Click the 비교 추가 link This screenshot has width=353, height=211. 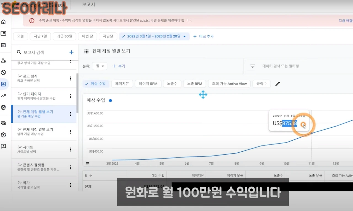203,36
